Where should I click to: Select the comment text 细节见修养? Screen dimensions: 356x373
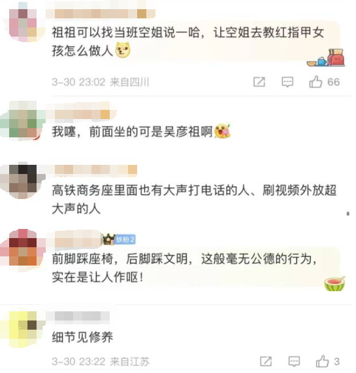[x=82, y=337]
